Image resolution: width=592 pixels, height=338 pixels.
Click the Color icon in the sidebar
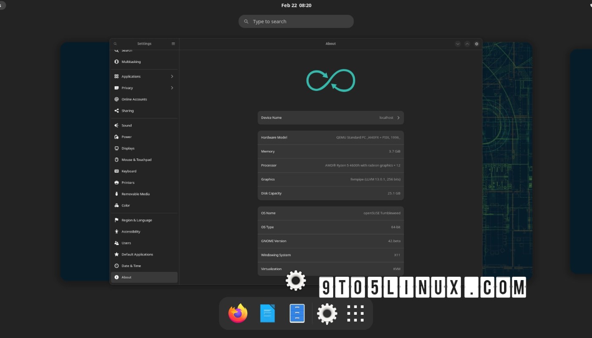[x=117, y=205]
